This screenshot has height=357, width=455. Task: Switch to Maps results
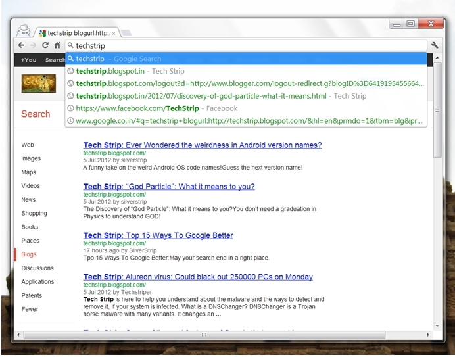[x=28, y=172]
